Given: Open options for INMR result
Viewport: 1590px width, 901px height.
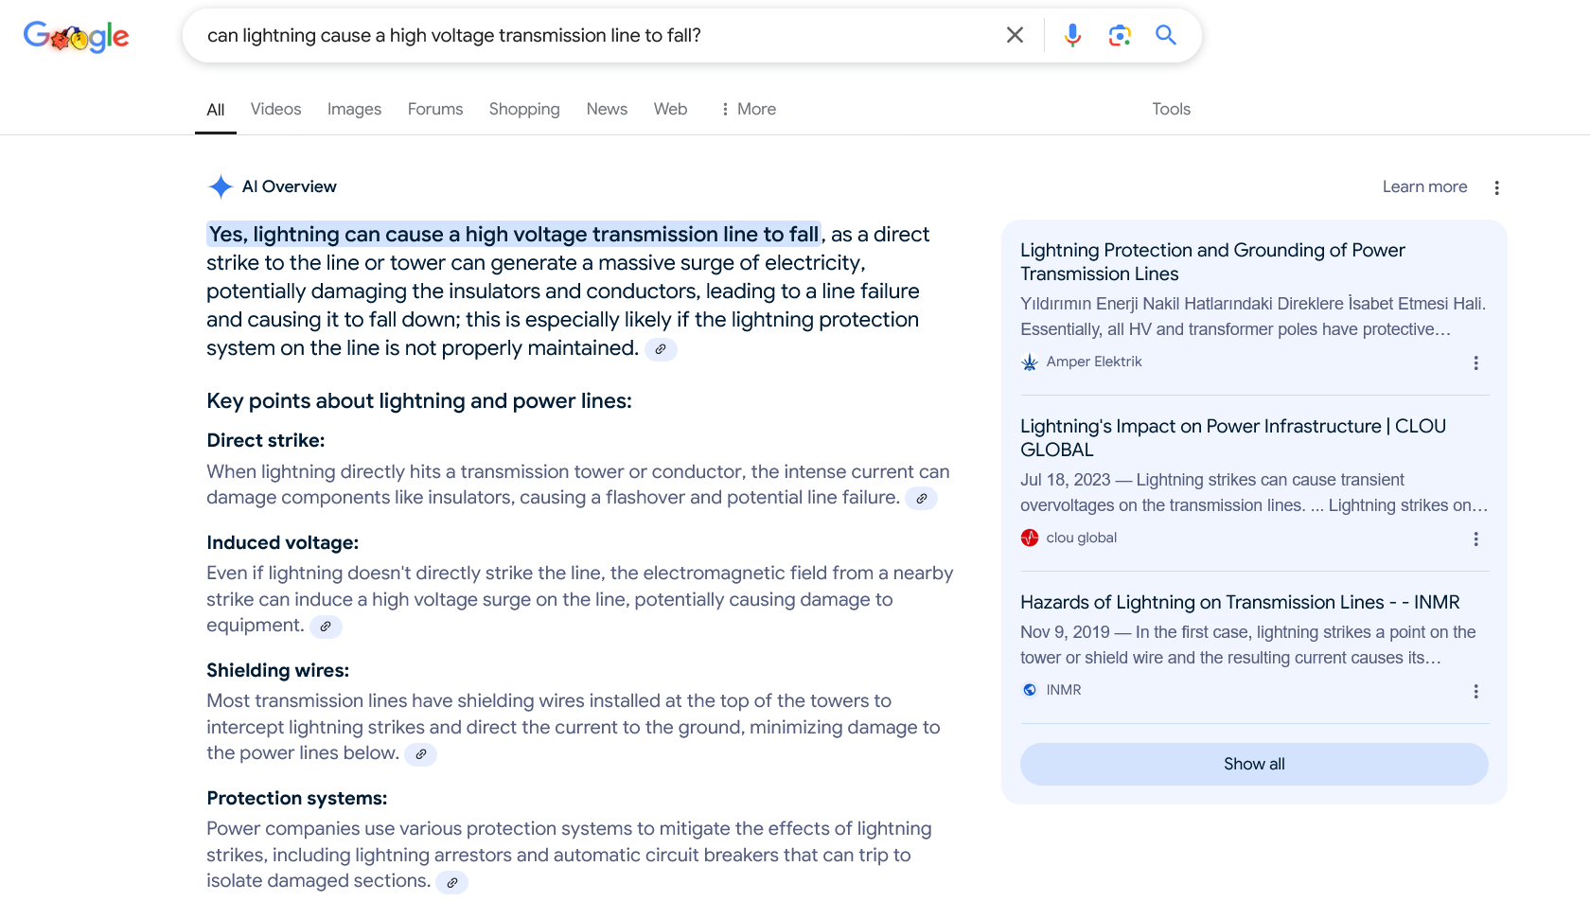Looking at the screenshot, I should pyautogui.click(x=1475, y=691).
